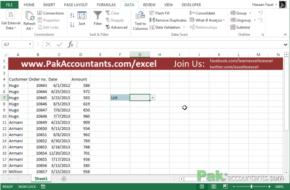Sort A to Z ascending
The width and height of the screenshot is (290, 190).
click(x=72, y=15)
